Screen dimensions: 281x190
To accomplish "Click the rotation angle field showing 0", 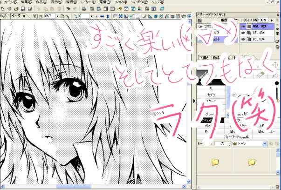I will point(84,16).
